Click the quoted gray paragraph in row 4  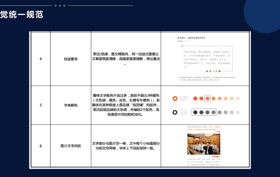tap(207, 59)
